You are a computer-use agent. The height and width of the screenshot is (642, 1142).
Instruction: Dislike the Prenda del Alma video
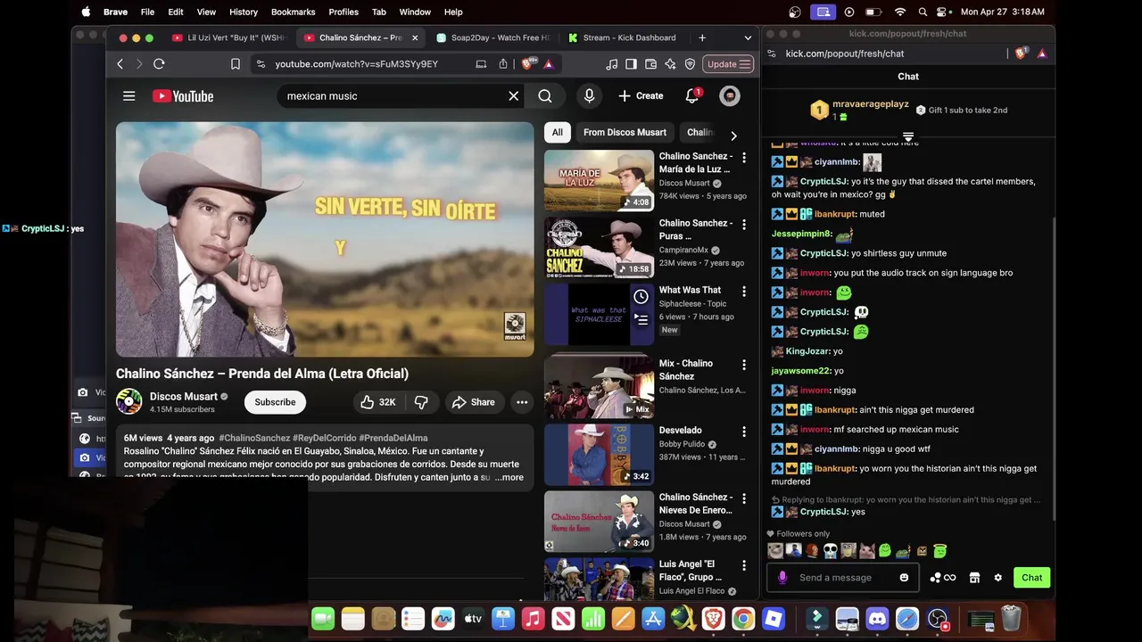point(421,402)
